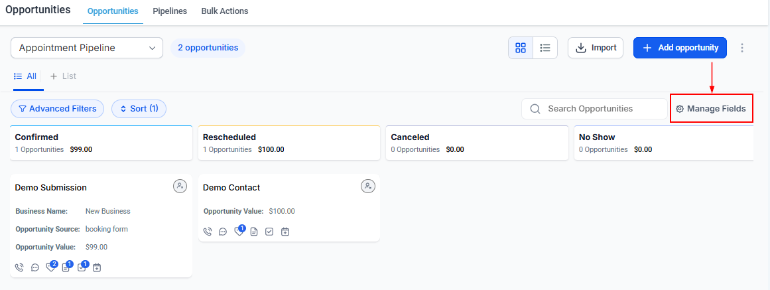This screenshot has height=290, width=770.
Task: Switch to list view layout
Action: coord(545,48)
